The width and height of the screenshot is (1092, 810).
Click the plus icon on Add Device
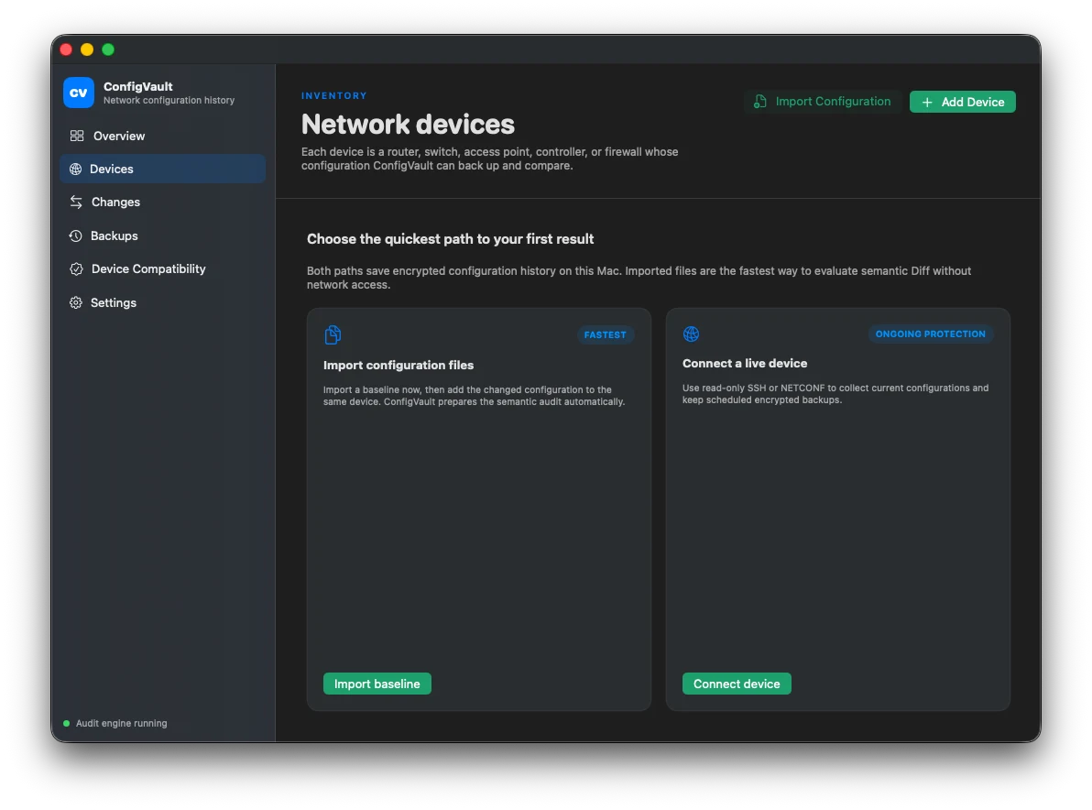[x=927, y=103]
